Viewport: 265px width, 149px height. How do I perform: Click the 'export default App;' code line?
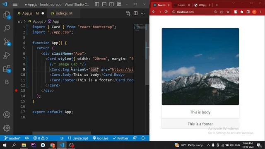pyautogui.click(x=53, y=112)
